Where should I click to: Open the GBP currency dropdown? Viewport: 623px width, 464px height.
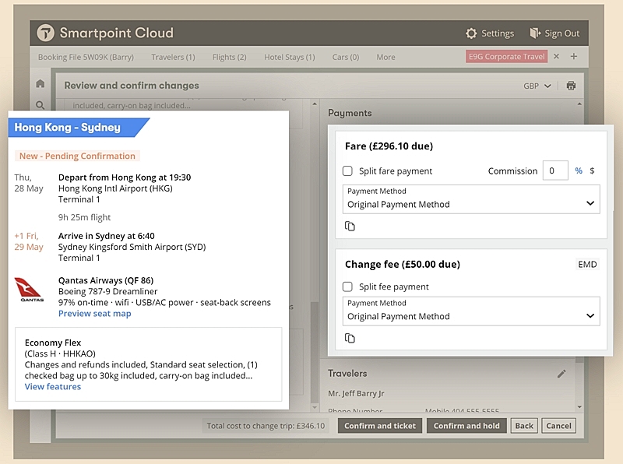click(537, 86)
